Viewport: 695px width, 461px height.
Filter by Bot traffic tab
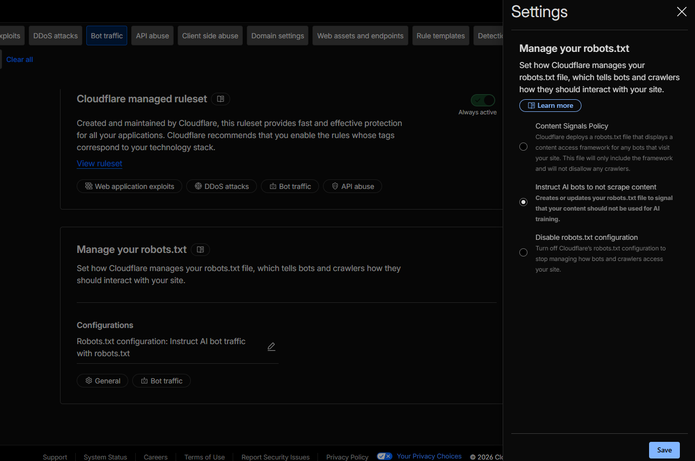tap(106, 36)
